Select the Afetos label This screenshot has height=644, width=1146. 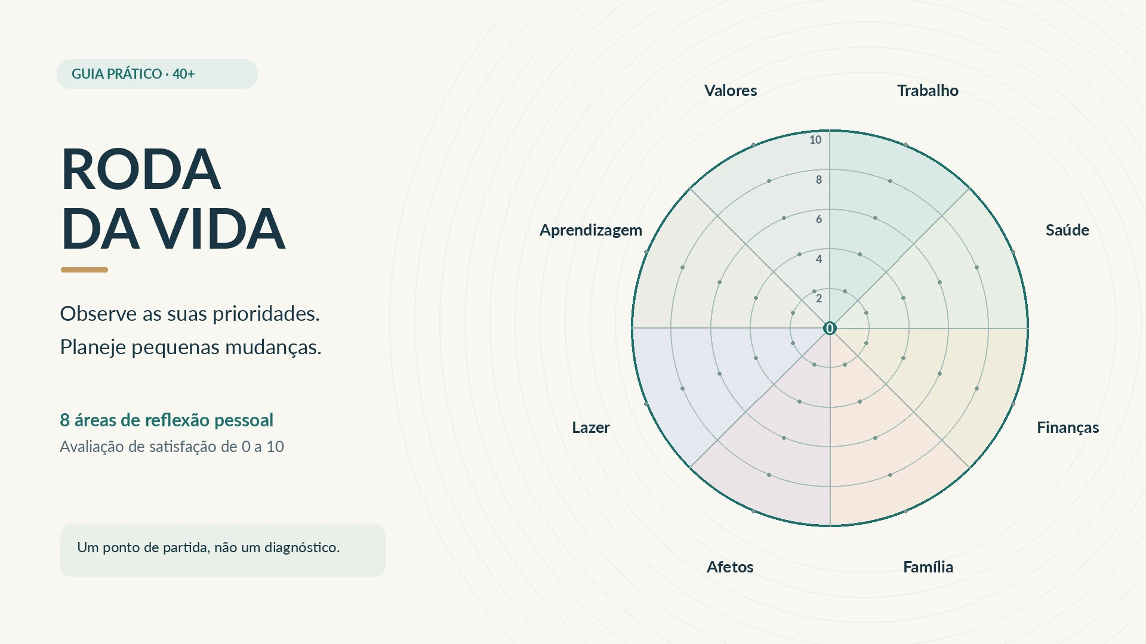pyautogui.click(x=730, y=567)
